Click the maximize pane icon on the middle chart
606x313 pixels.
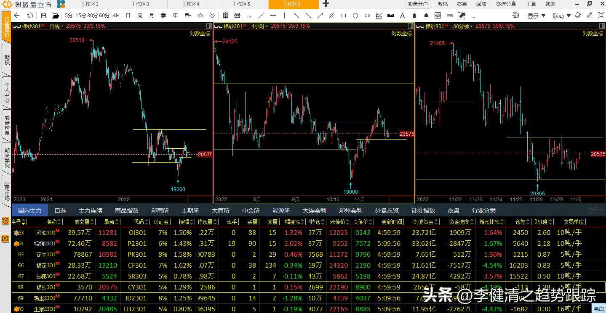click(x=411, y=26)
